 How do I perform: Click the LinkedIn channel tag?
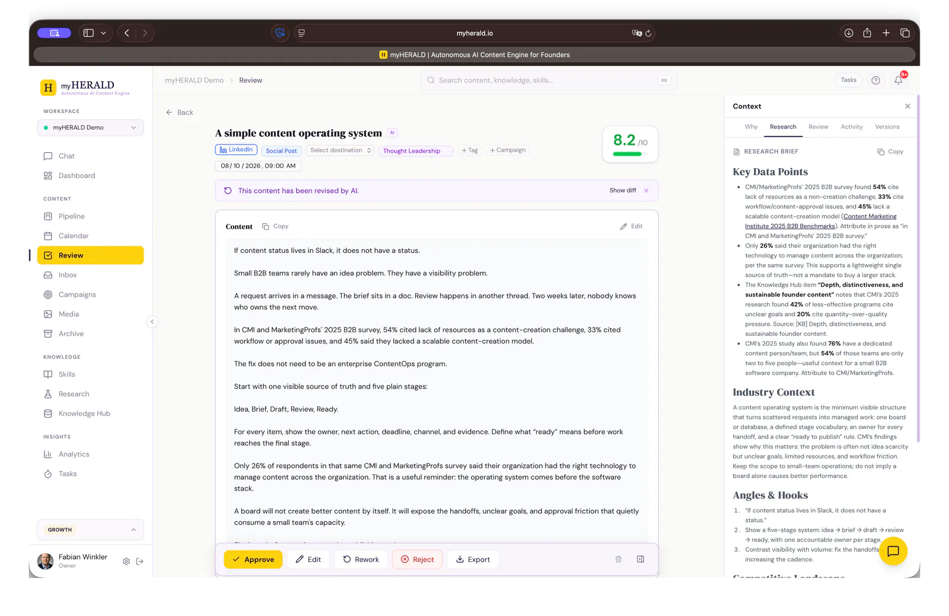[236, 150]
